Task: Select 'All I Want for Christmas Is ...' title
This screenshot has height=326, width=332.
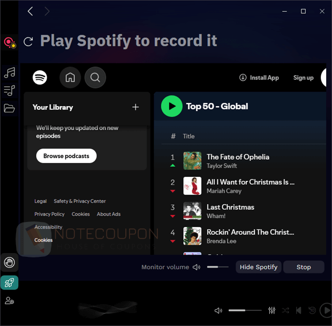Action: (251, 182)
